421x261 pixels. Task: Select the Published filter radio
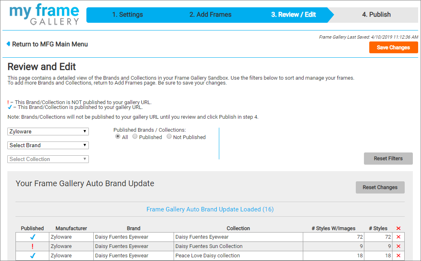[135, 137]
